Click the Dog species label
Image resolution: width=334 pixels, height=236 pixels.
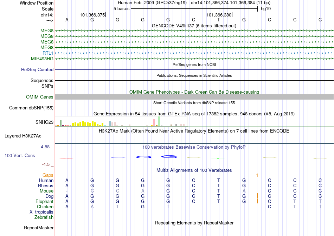click(50, 196)
